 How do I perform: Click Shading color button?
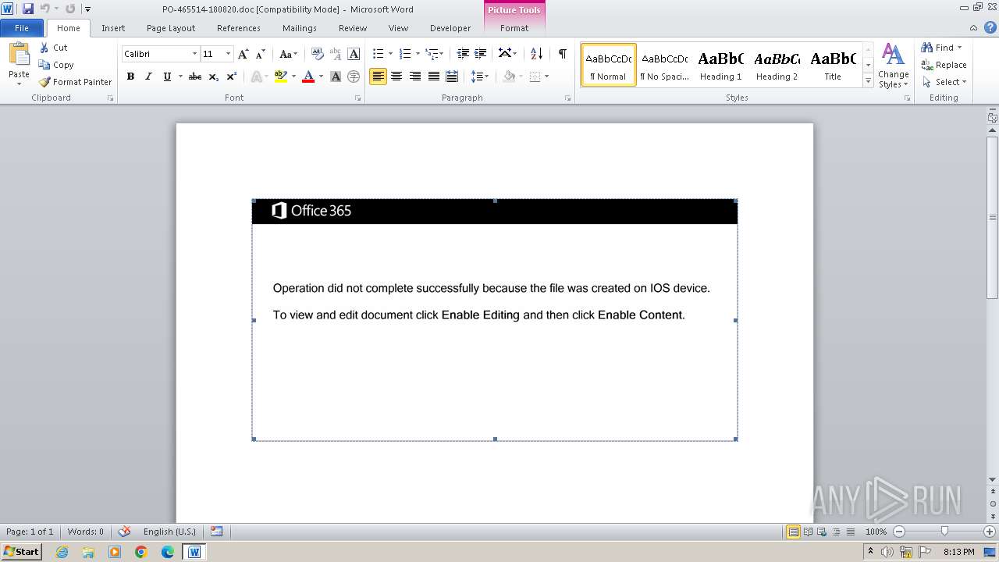[x=509, y=76]
